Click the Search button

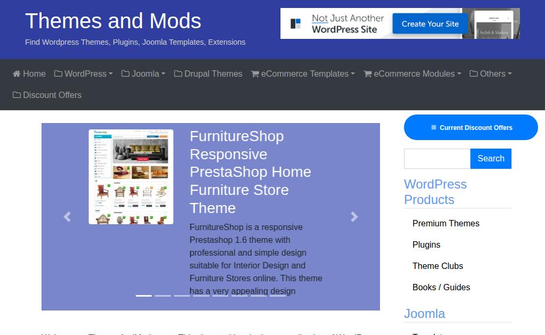click(491, 159)
